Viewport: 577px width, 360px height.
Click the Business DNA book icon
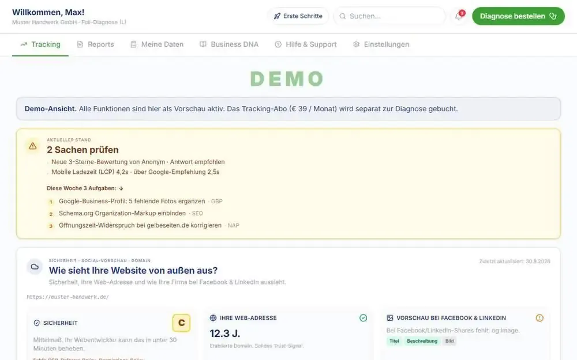tap(203, 44)
